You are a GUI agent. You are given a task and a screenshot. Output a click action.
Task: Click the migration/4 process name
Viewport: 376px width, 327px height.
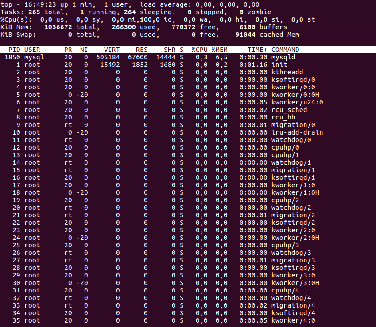tap(293, 305)
